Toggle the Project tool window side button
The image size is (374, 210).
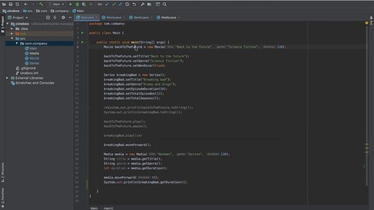(x=2, y=24)
